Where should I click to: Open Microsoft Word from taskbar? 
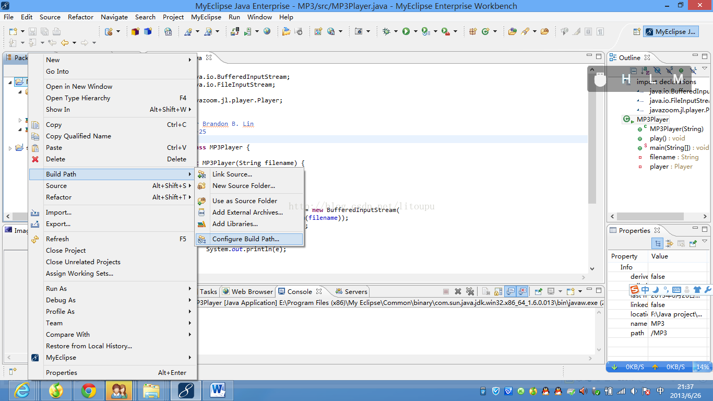pos(217,391)
